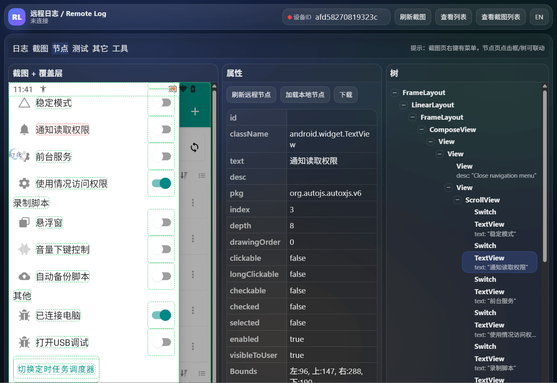Click the cloud upload icon beside 自动备份脚本
Image resolution: width=557 pixels, height=383 pixels.
tap(24, 276)
